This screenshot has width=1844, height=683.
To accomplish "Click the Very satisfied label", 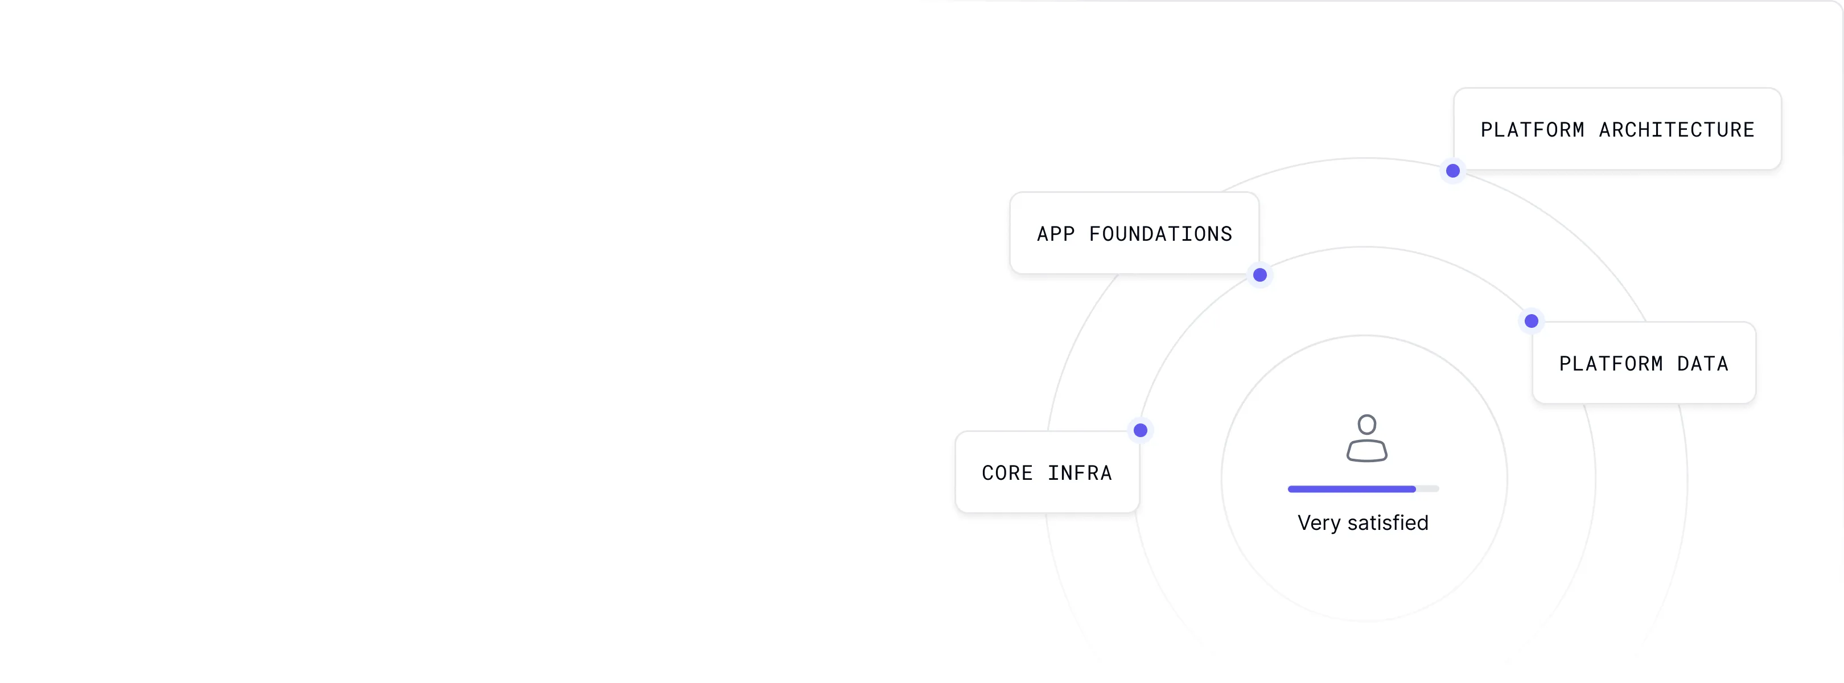I will (x=1363, y=522).
